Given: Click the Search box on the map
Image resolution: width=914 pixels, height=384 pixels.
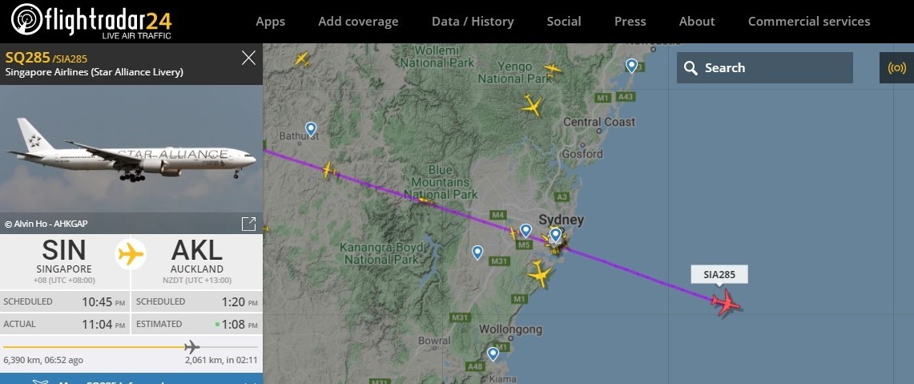Looking at the screenshot, I should point(765,67).
